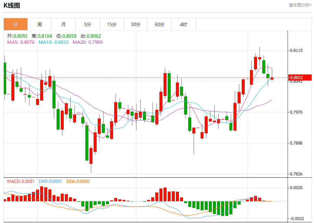Click the 开:0.8092 open price value
314x223 pixels.
[x=17, y=36]
